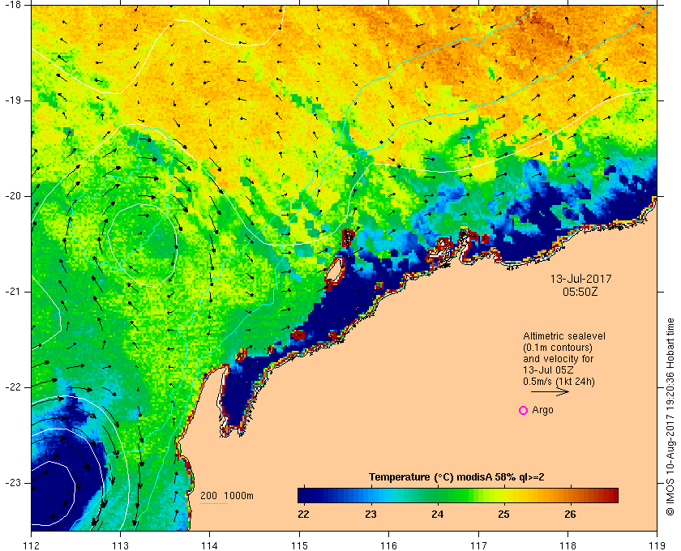Image resolution: width=681 pixels, height=551 pixels.
Task: Click the 113 longitude axis label
Action: 120,545
